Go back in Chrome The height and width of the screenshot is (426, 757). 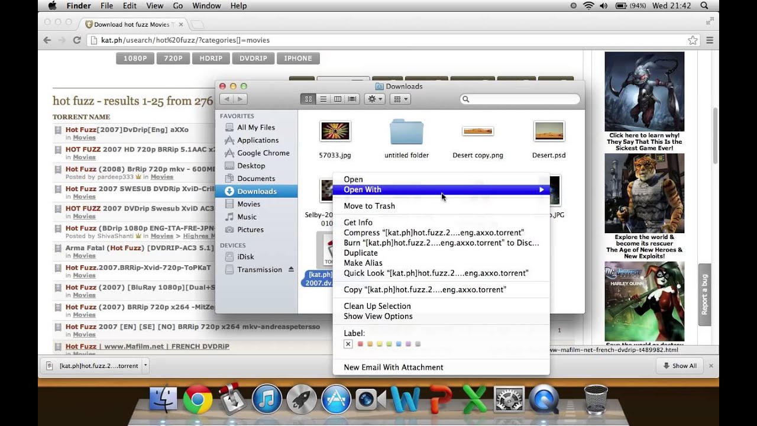pos(47,40)
